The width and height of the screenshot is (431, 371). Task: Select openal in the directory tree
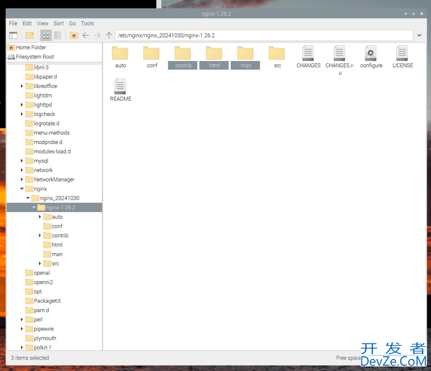click(37, 273)
